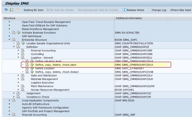Click BC Sets for Activity button
This screenshot has width=192, height=117.
(x=60, y=10)
